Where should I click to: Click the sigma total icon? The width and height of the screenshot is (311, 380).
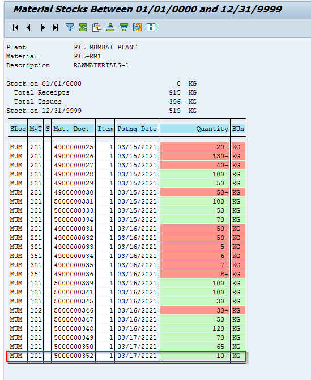83,27
